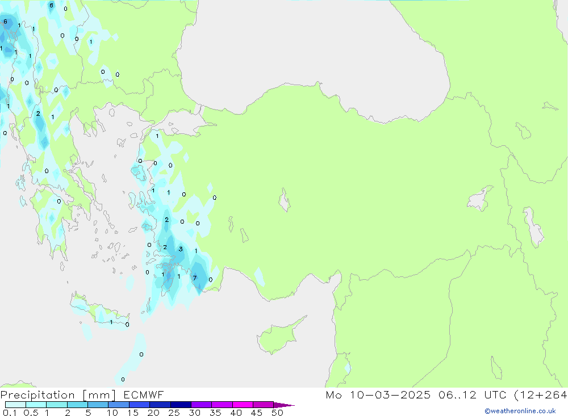Click the '25' legend scale label

[174, 413]
